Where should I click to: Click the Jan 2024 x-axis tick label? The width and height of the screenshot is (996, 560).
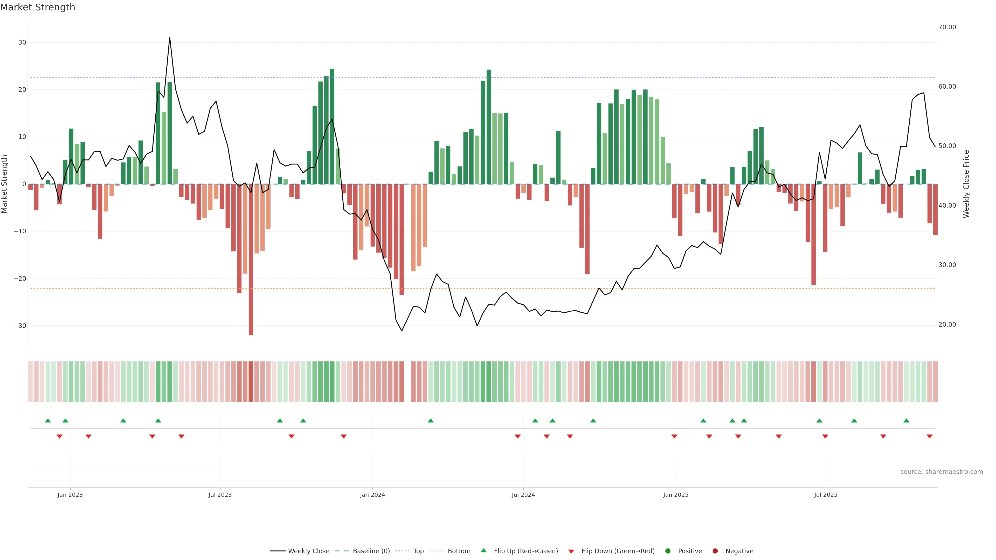tap(372, 495)
